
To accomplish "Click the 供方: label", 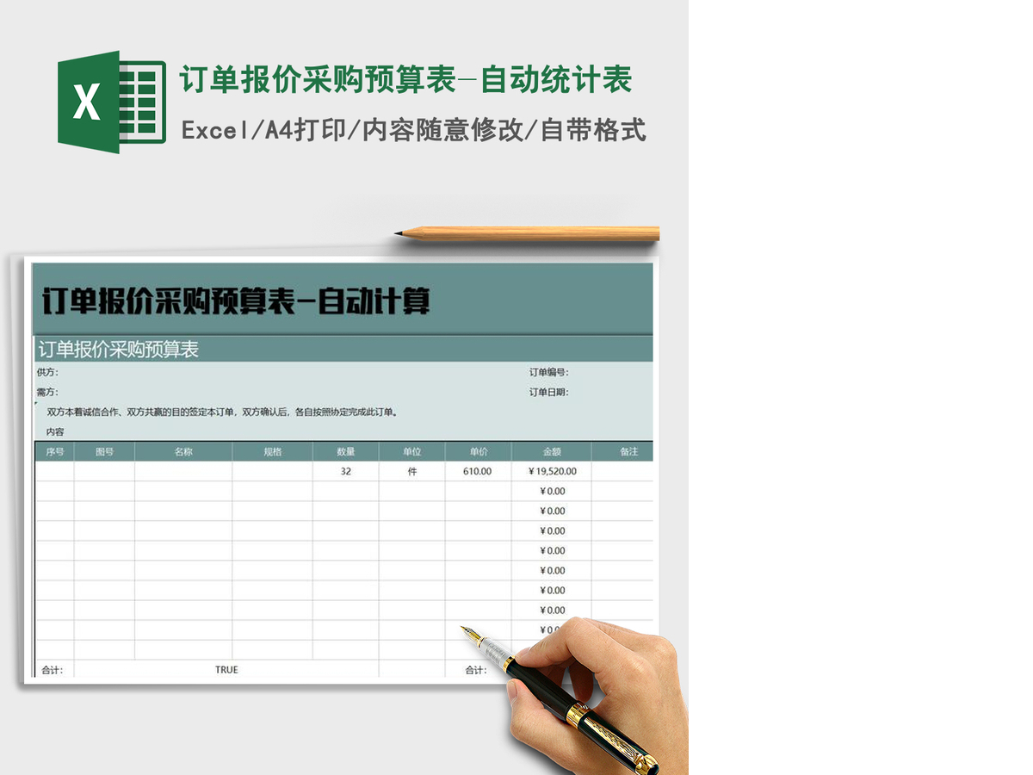I will [47, 373].
